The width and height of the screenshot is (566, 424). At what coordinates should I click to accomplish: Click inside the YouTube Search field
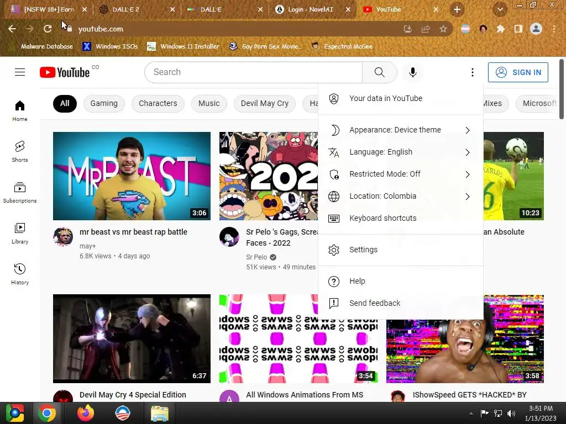[x=253, y=72]
